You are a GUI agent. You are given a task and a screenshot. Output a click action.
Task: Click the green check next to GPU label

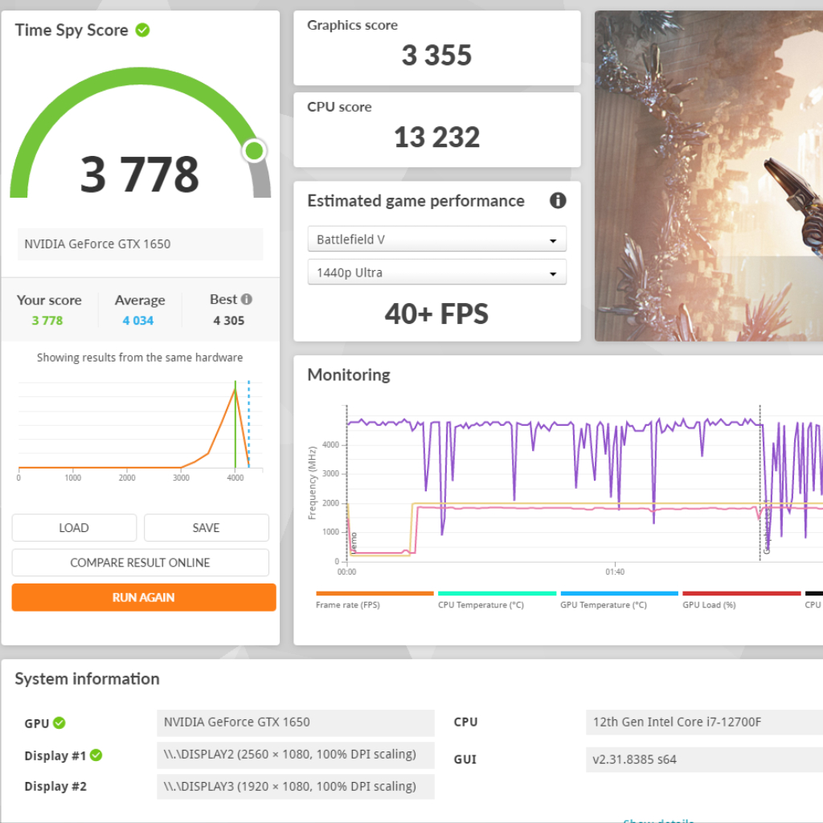[59, 723]
